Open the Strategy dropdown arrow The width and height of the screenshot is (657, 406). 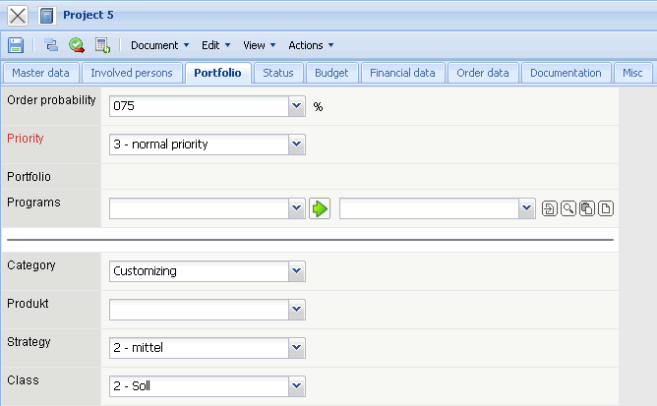tap(296, 348)
